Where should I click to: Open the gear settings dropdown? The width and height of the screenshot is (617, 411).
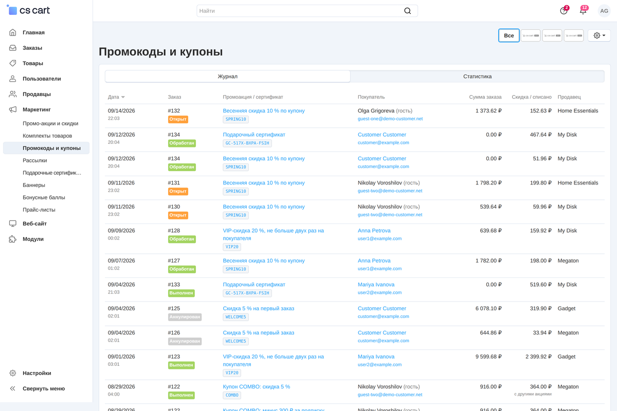[x=600, y=35]
